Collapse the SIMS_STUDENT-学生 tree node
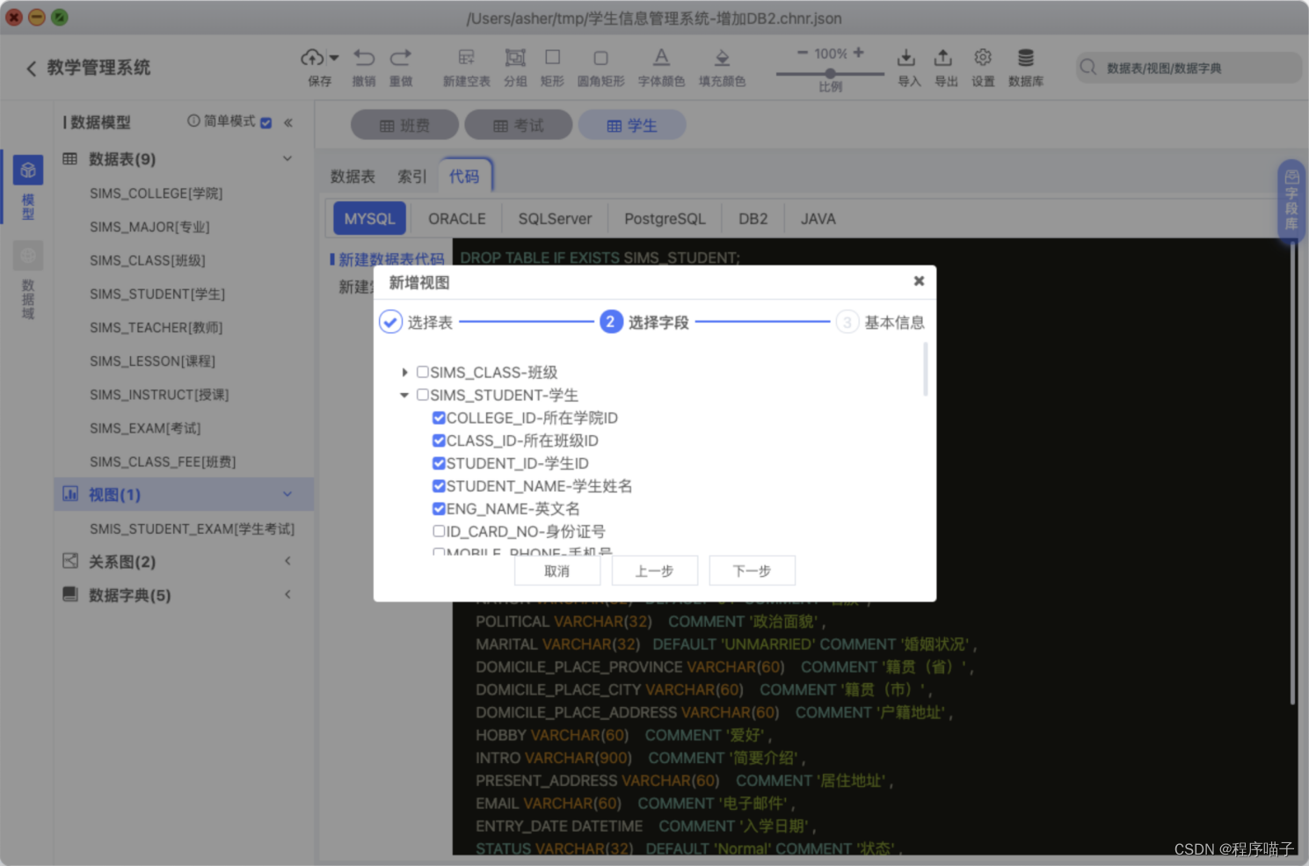The width and height of the screenshot is (1309, 866). (x=404, y=396)
